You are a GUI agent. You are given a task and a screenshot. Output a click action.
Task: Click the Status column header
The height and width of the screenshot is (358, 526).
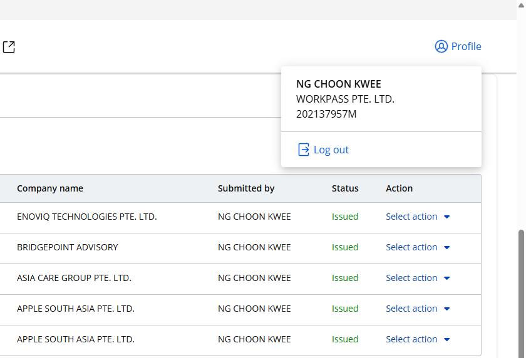[x=345, y=188]
